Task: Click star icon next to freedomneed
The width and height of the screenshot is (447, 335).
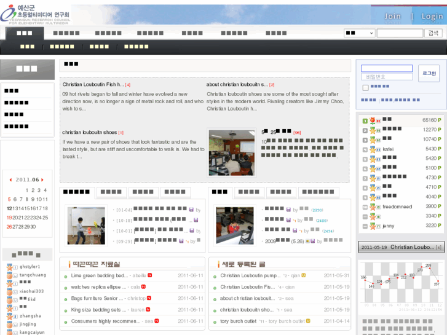Action: [x=373, y=207]
